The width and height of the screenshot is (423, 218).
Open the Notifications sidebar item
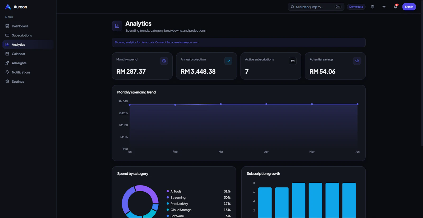[28, 72]
